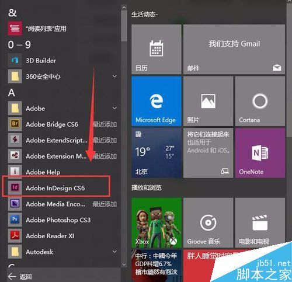Click the & section header
Image resolution: width=292 pixels, height=282 pixels.
pyautogui.click(x=12, y=13)
